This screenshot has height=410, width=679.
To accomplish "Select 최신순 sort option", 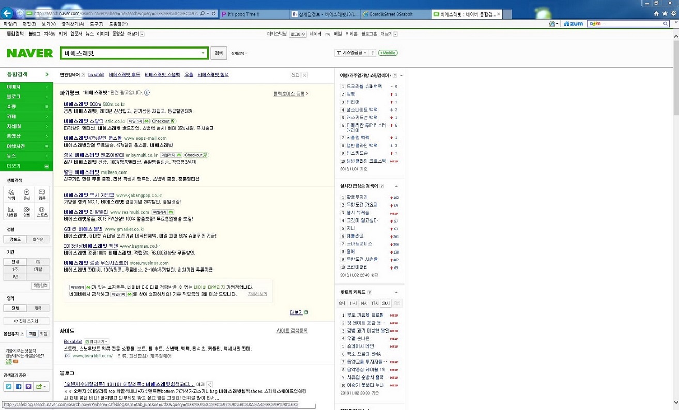I will 38,240.
